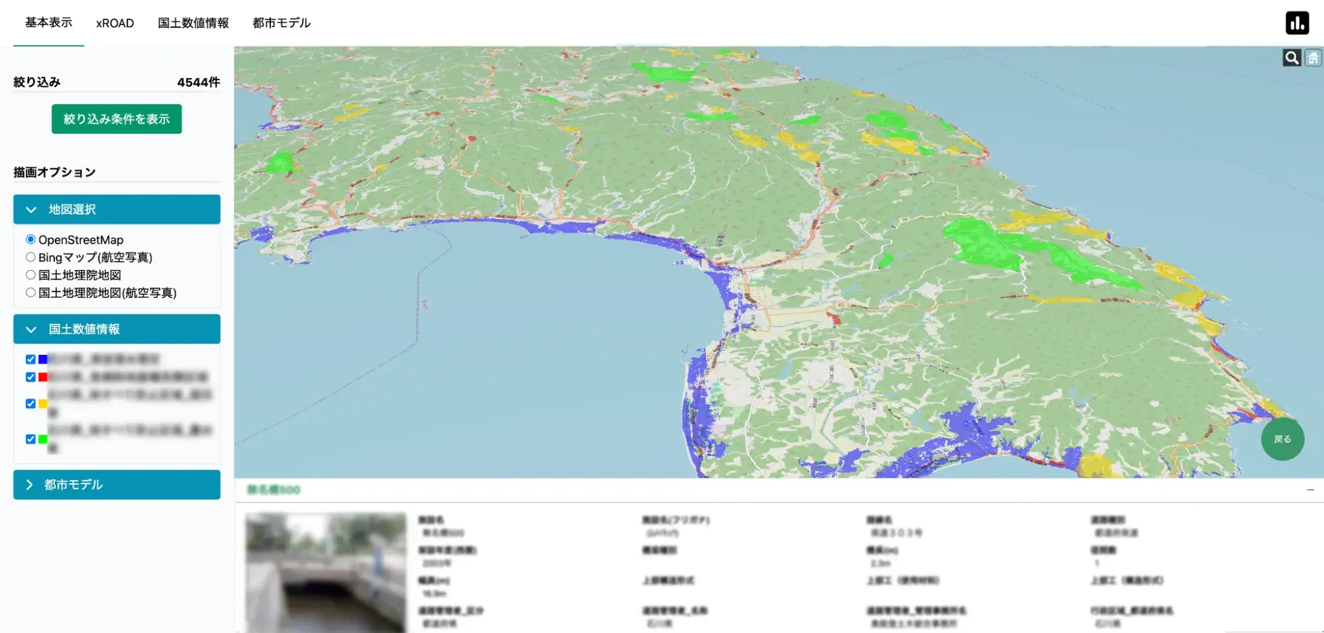Screen dimensions: 1324x633
Task: Choose the 国土地理院地図 basemap
Action: click(x=30, y=275)
